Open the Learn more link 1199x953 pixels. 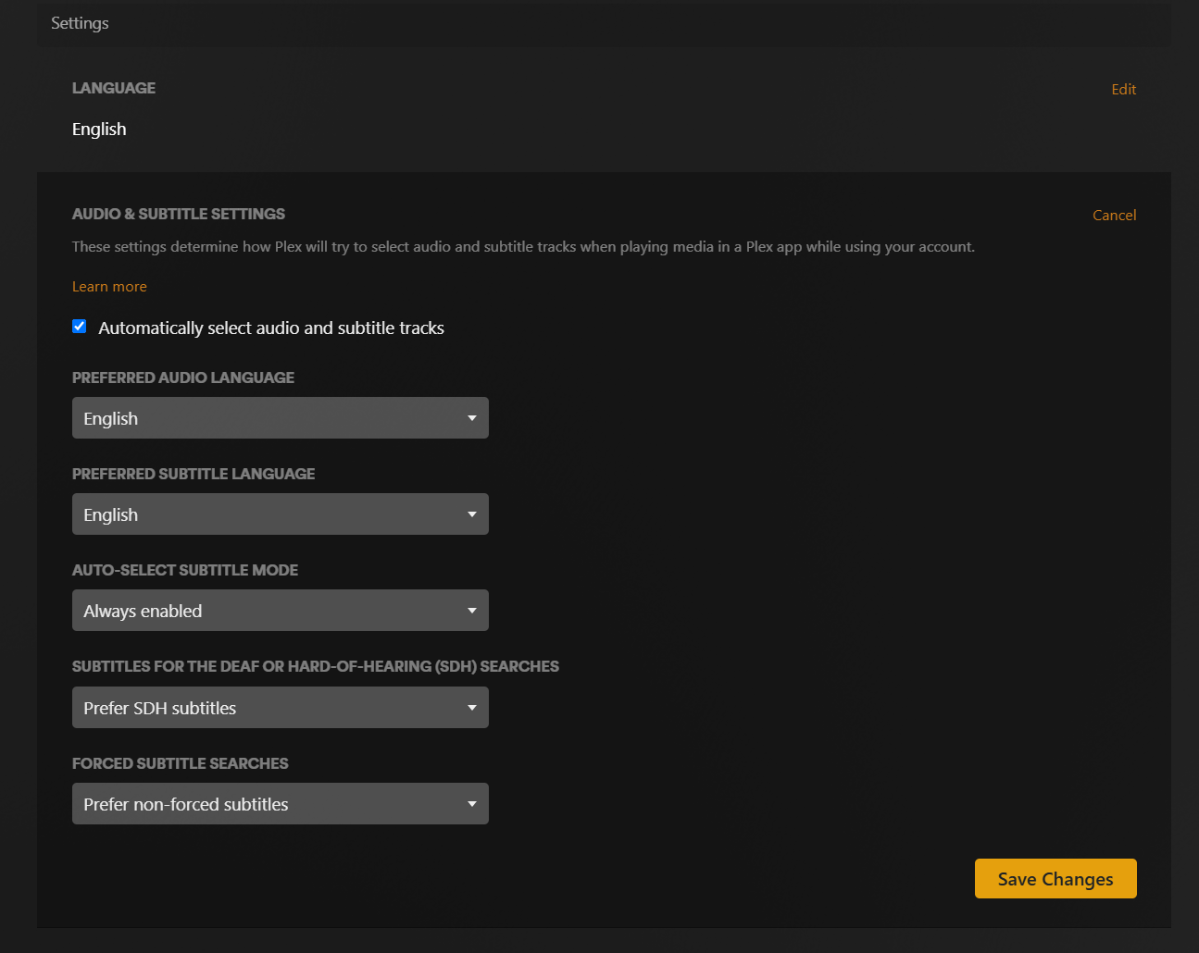[x=109, y=286]
